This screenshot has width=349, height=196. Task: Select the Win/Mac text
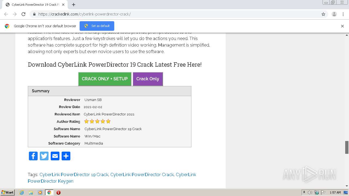click(92, 136)
